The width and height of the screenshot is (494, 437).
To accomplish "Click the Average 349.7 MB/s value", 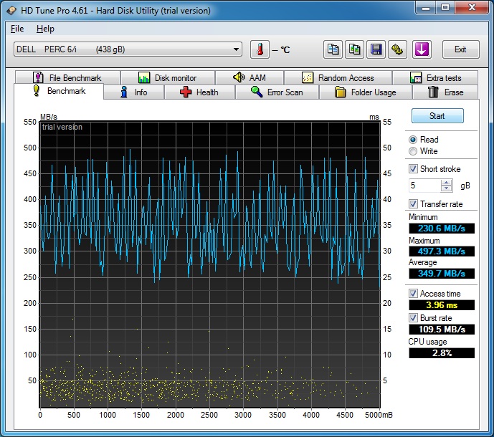I will (442, 273).
